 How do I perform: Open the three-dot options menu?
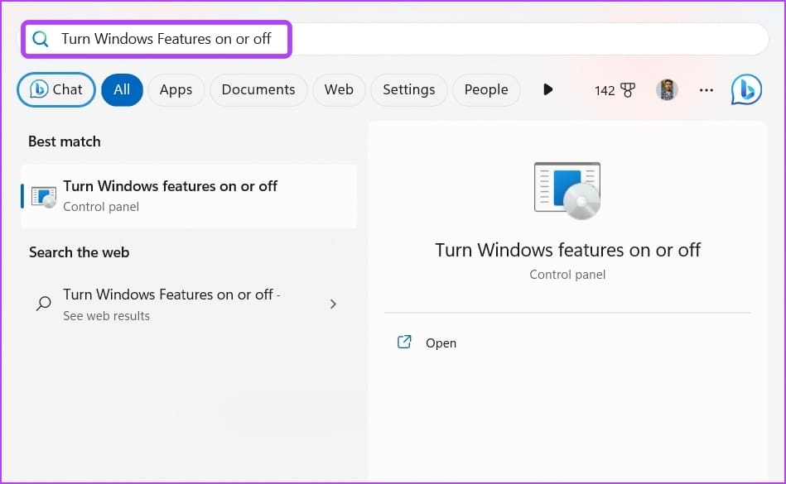coord(706,90)
